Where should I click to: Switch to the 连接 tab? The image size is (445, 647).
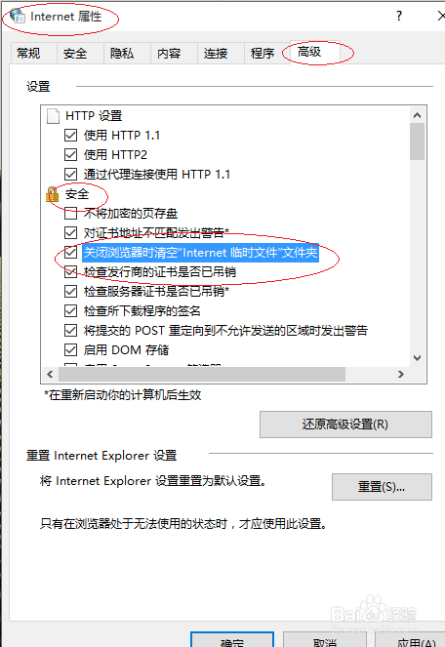[216, 54]
